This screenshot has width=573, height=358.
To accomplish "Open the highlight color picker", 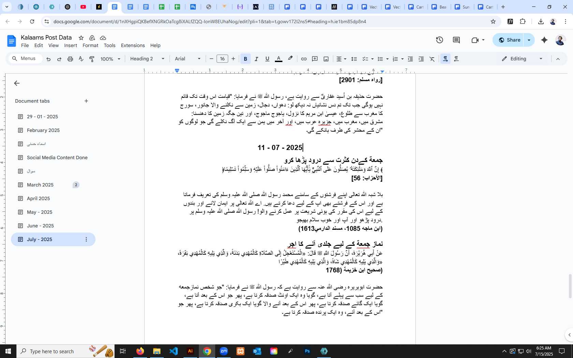I will (290, 59).
